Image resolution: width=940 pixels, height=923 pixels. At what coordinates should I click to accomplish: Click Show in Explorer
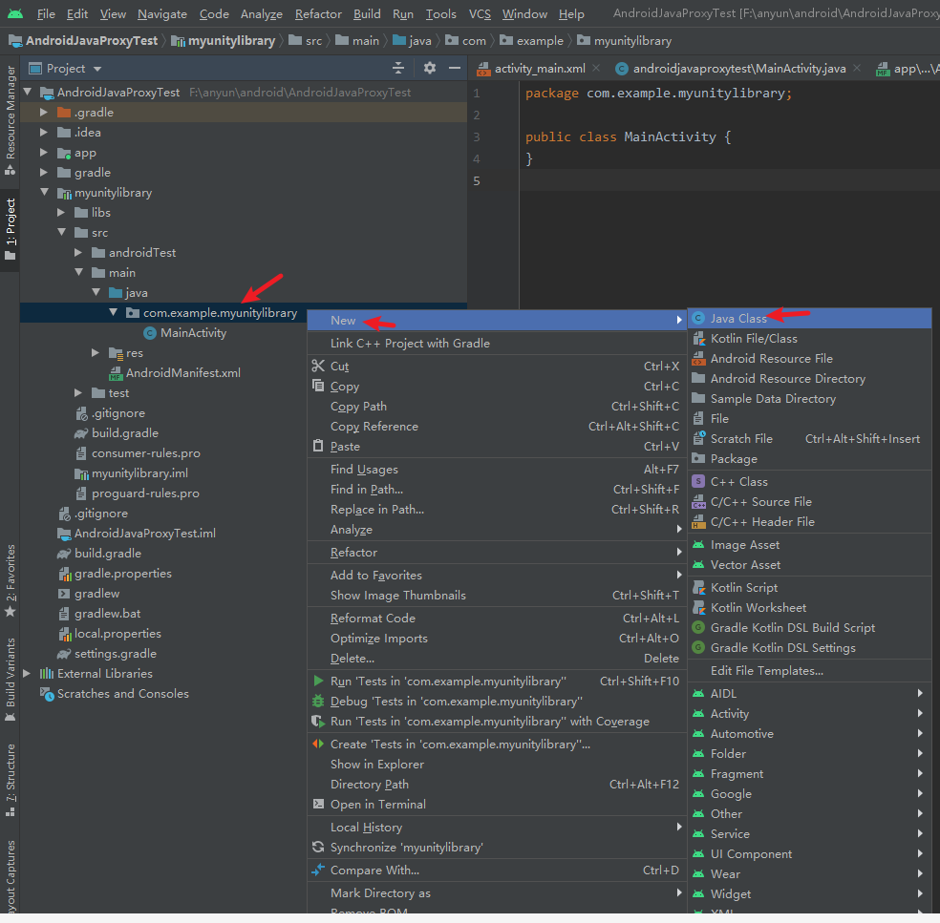point(497,765)
